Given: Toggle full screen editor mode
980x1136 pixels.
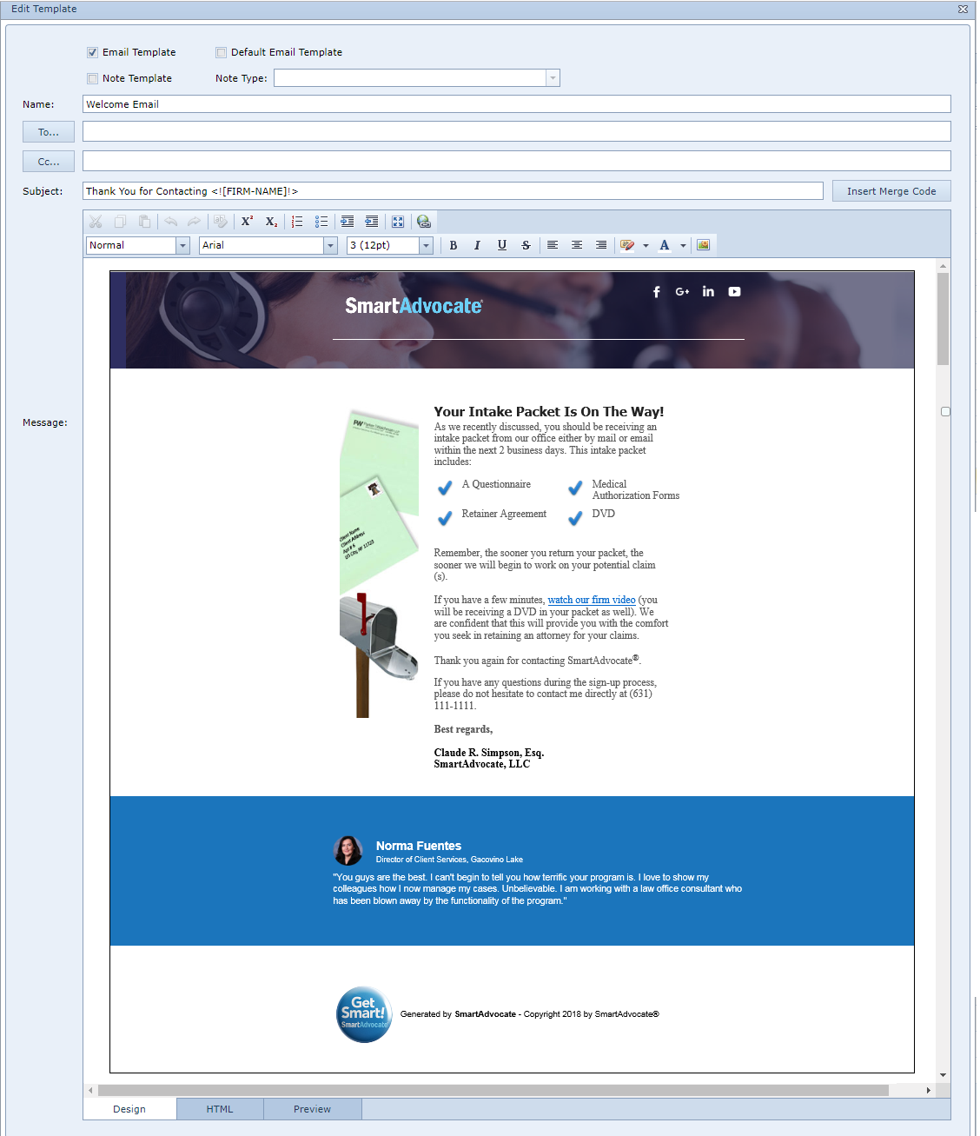Looking at the screenshot, I should [x=398, y=222].
